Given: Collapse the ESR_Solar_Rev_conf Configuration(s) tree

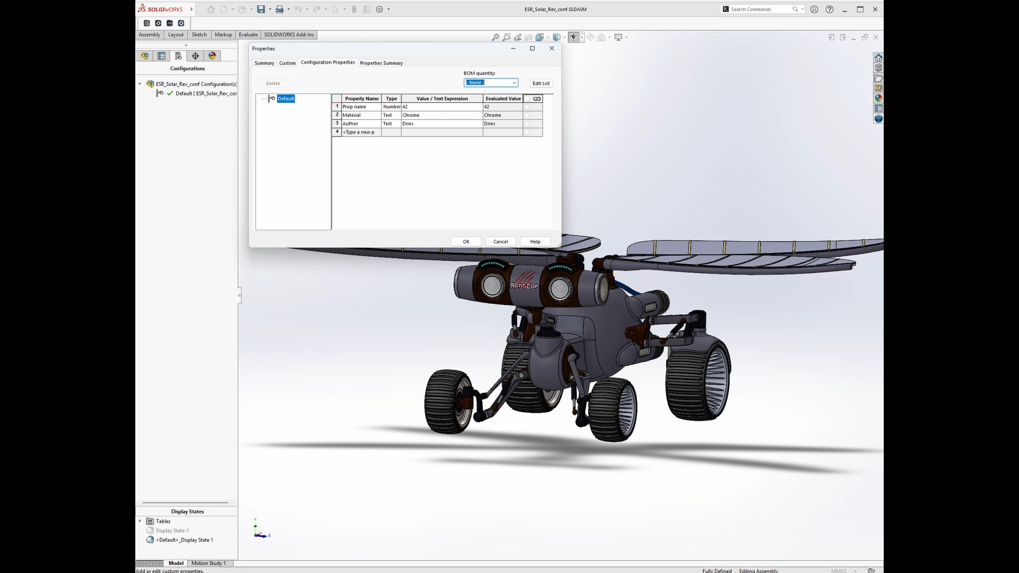Looking at the screenshot, I should click(140, 84).
